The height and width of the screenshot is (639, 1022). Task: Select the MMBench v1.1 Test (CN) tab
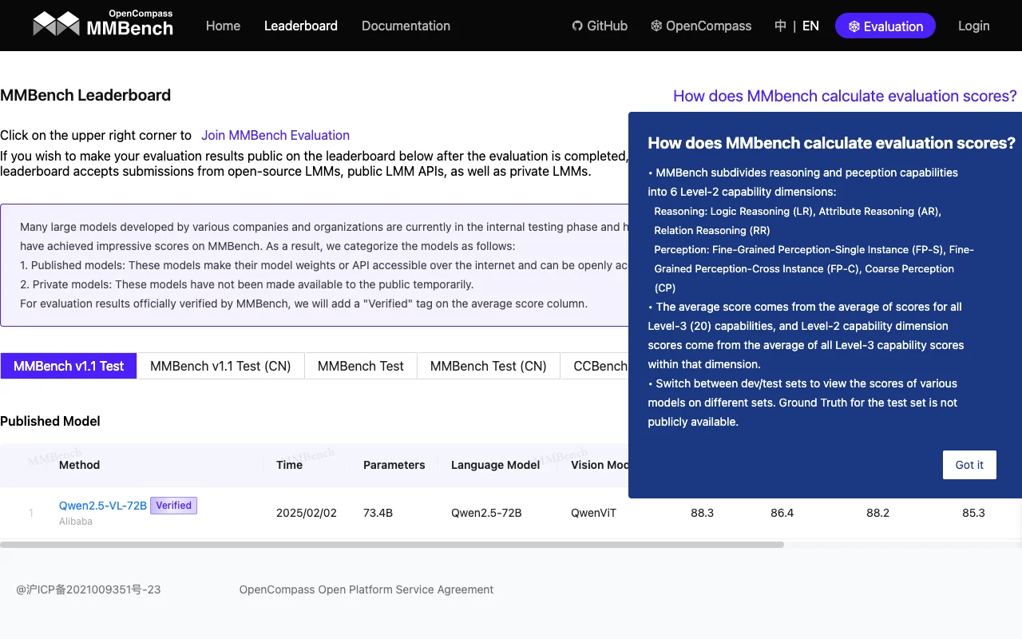pyautogui.click(x=220, y=366)
